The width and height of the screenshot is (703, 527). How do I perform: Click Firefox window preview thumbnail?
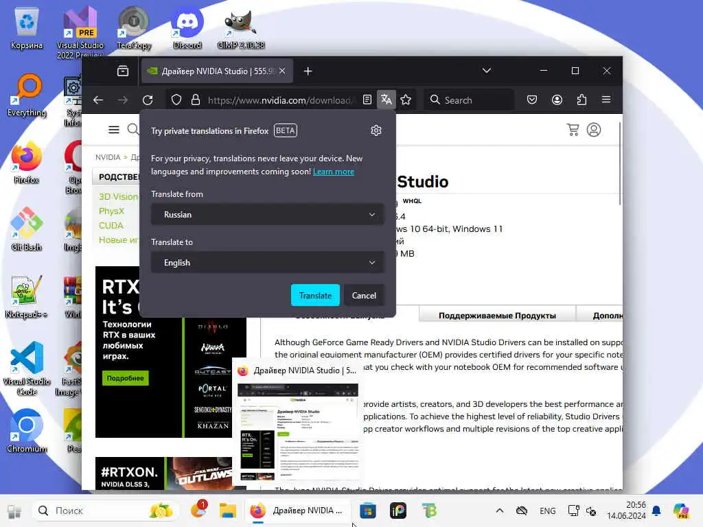pyautogui.click(x=298, y=432)
